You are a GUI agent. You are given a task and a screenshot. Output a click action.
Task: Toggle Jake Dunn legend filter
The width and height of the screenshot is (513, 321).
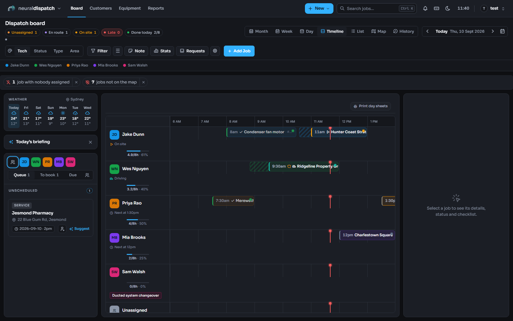pos(17,65)
